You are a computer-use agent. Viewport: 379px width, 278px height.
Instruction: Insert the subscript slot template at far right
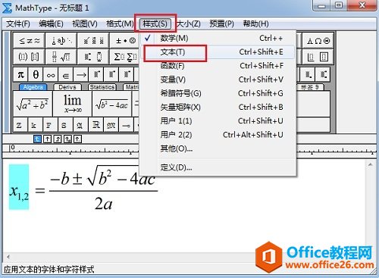[308, 74]
